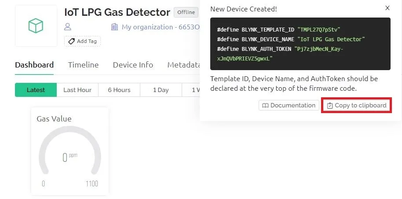This screenshot has height=199, width=402.
Task: Click the tag icon in Add Tag
Action: (x=72, y=41)
